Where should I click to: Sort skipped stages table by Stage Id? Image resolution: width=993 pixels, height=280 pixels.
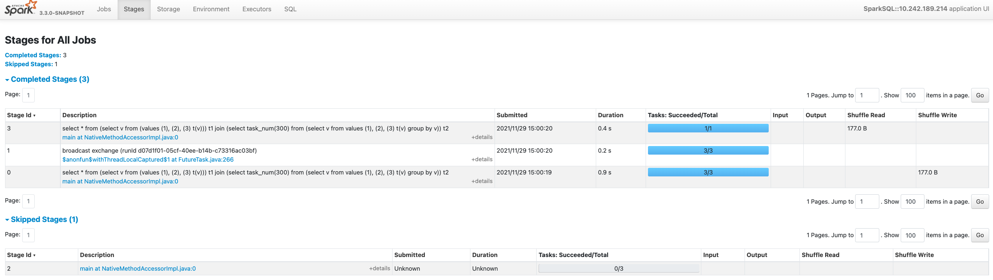21,255
